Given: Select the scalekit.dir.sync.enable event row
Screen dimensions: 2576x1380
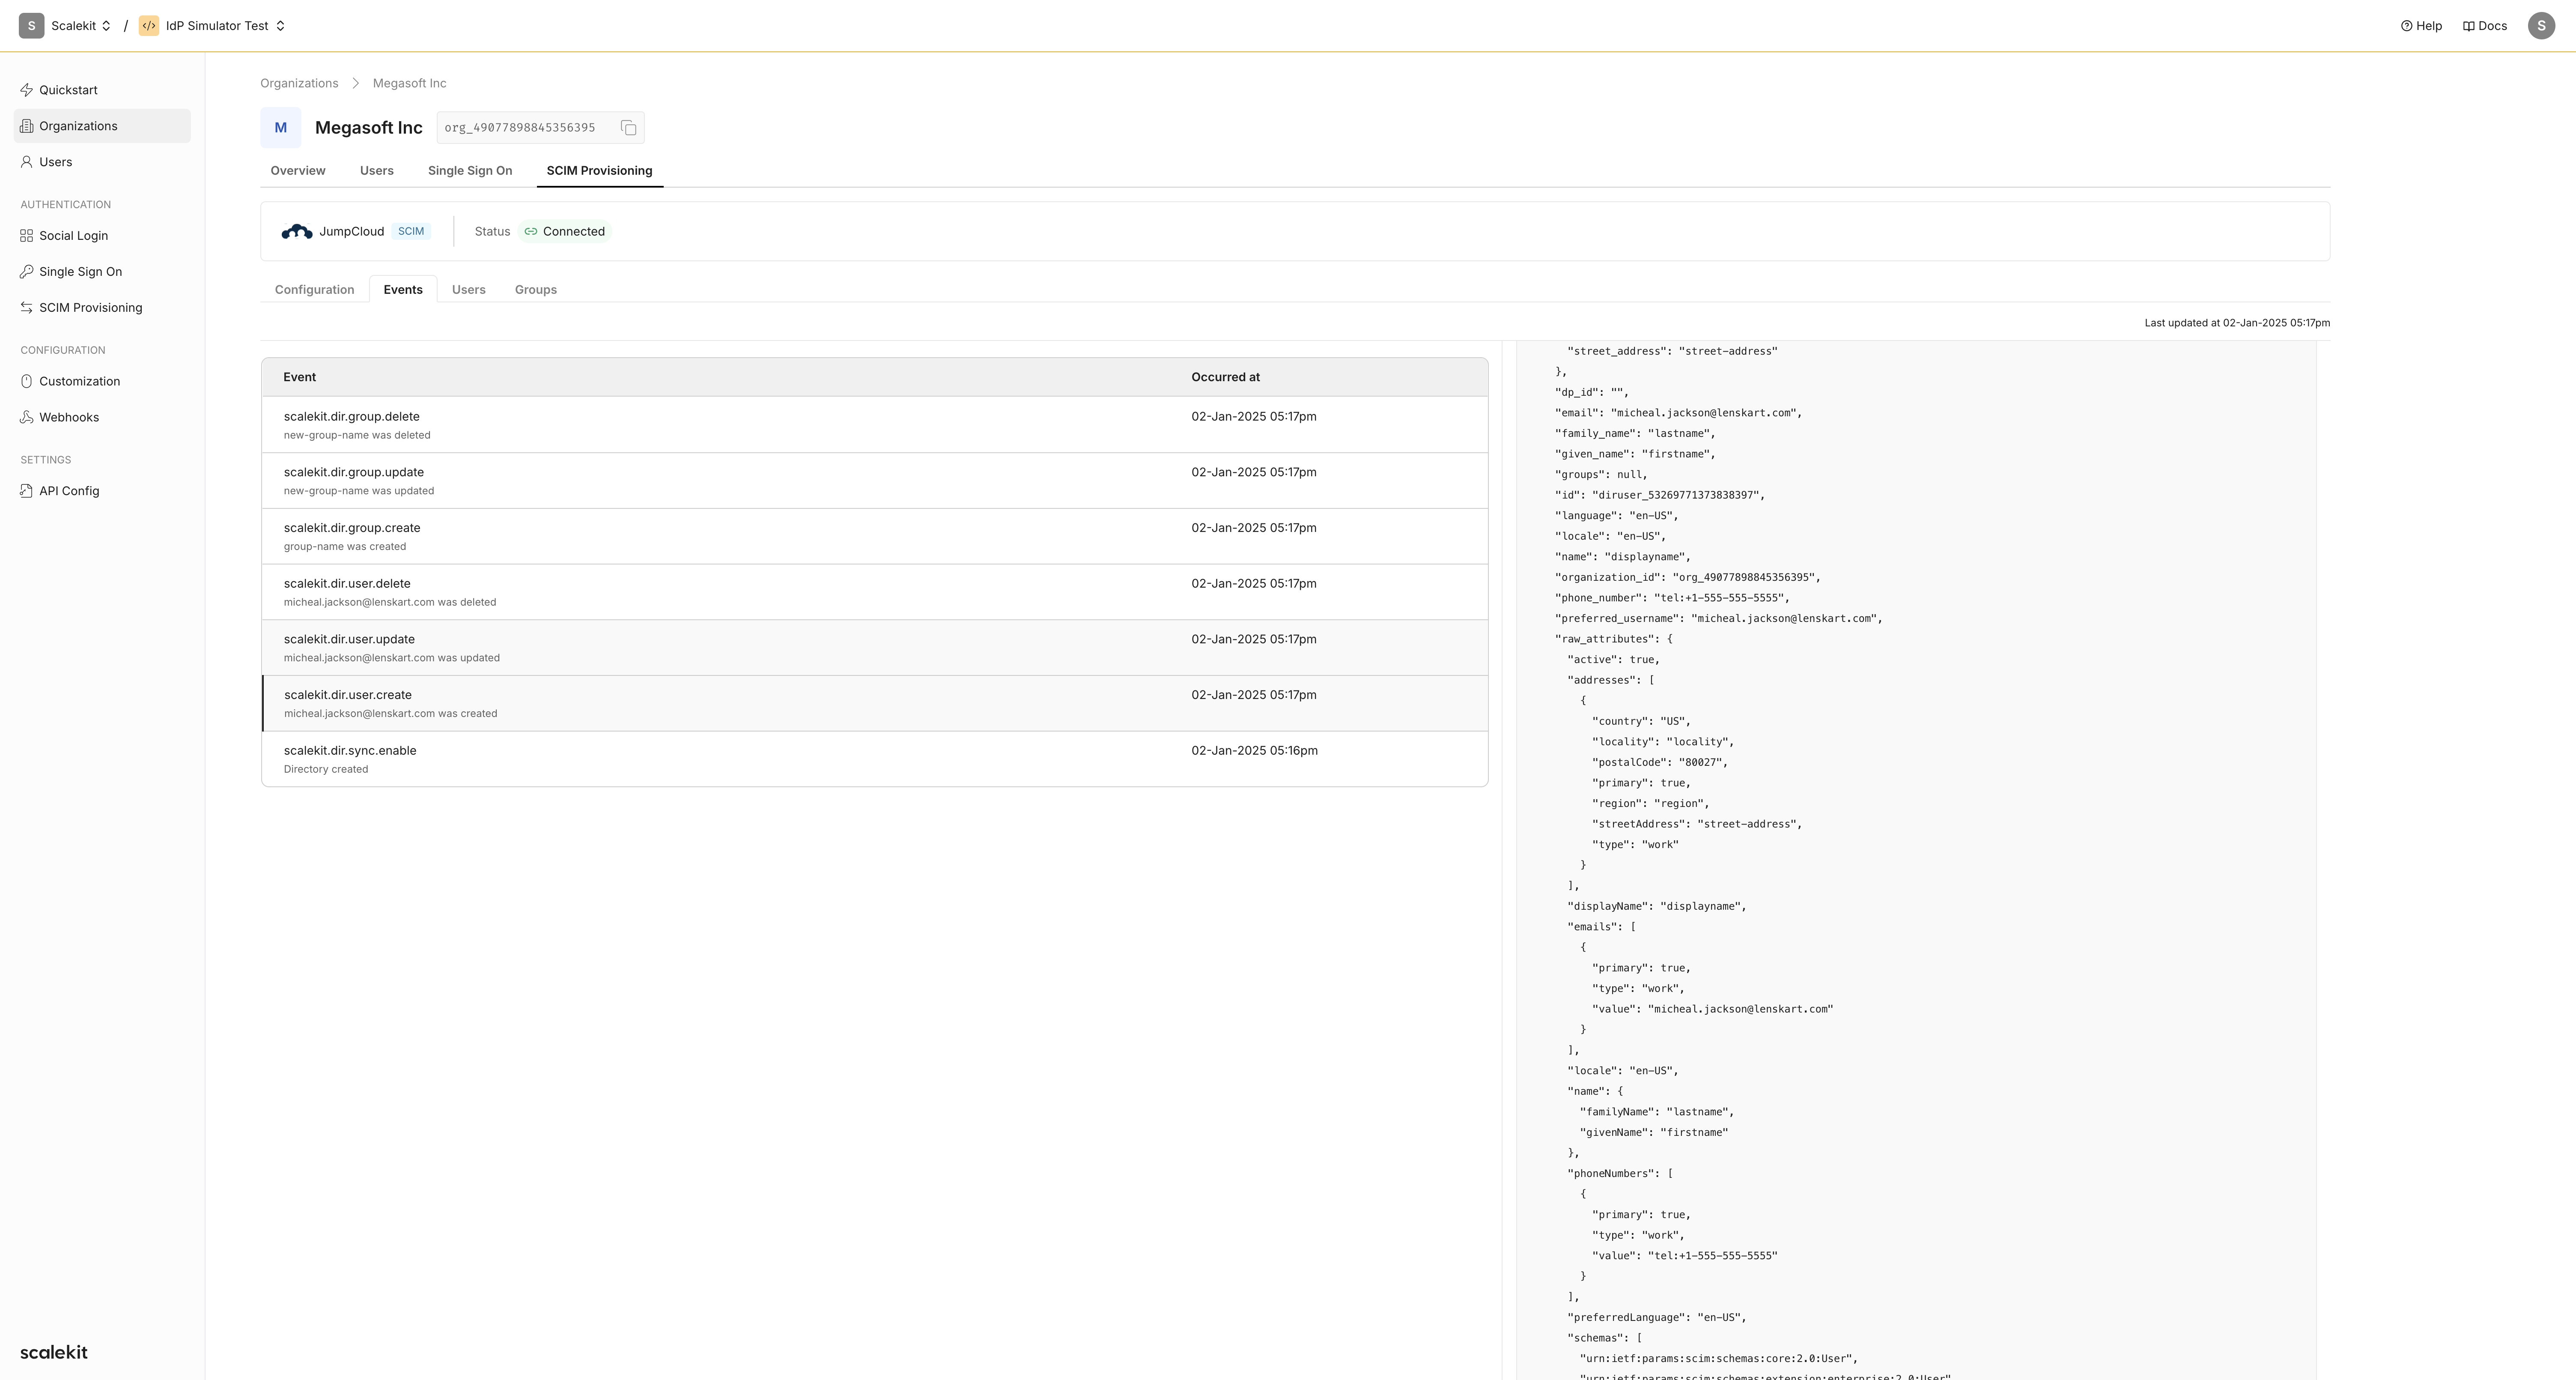Looking at the screenshot, I should (874, 759).
